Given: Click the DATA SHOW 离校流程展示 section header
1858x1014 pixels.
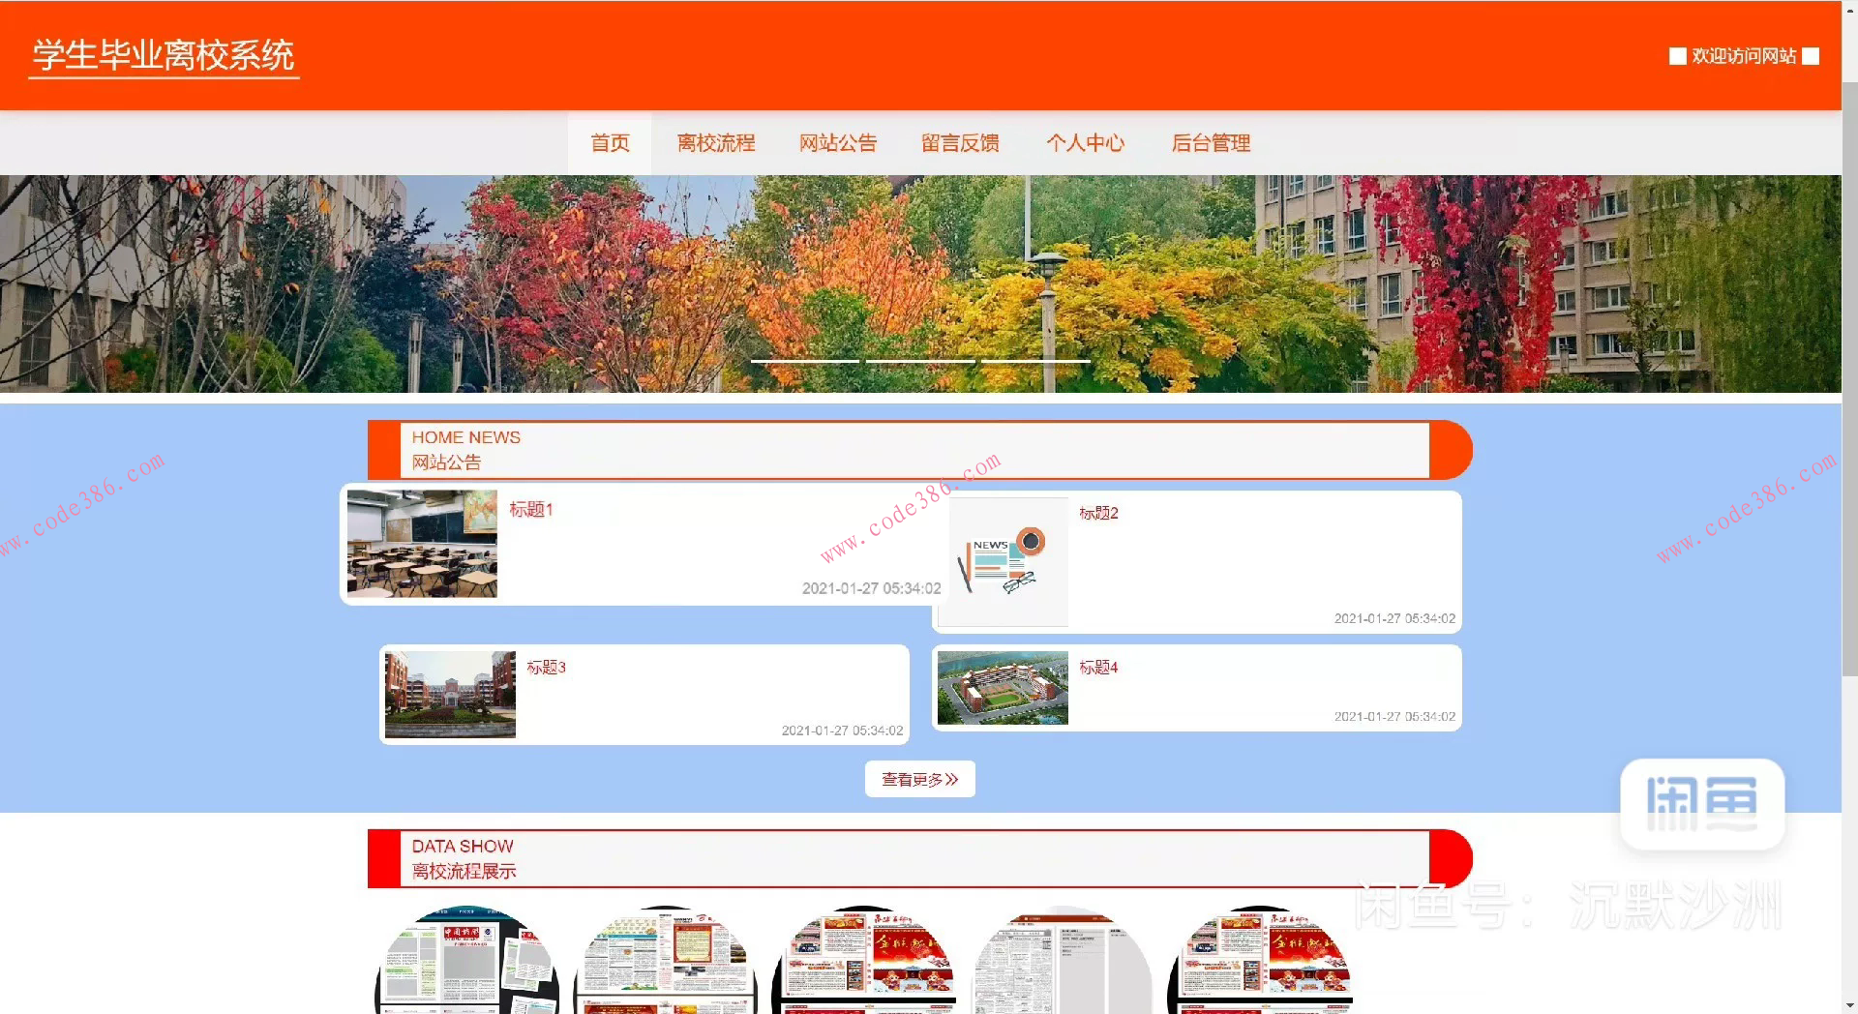Looking at the screenshot, I should (x=919, y=858).
